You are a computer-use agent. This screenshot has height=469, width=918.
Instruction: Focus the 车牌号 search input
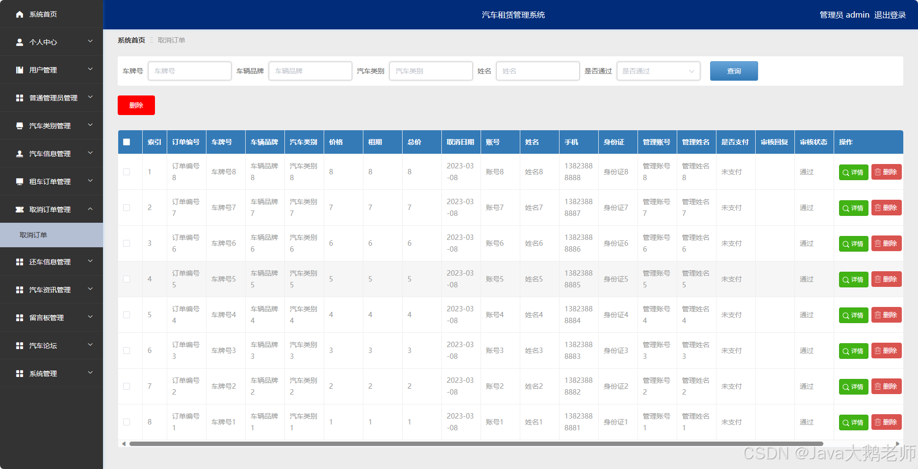click(189, 71)
